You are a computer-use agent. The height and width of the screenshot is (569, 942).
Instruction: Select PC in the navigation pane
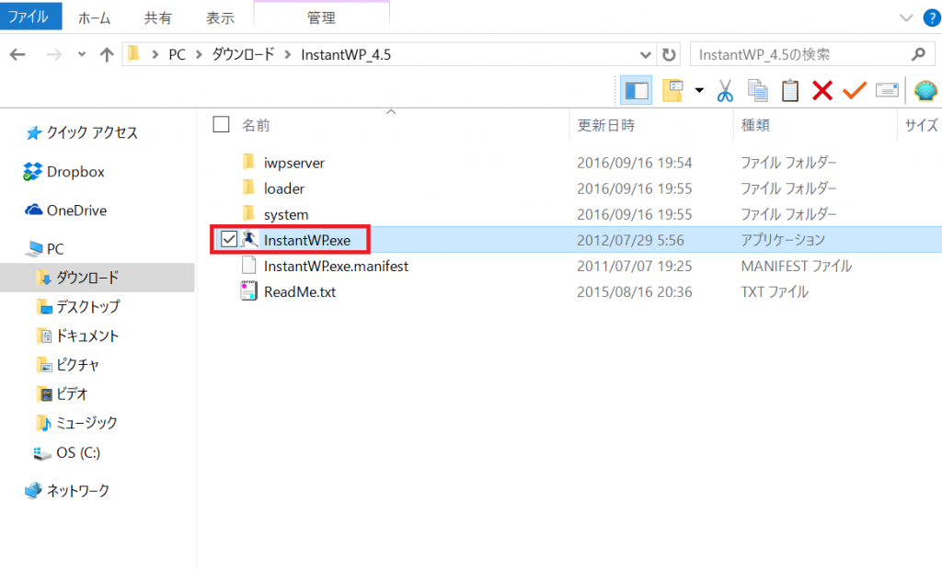(55, 248)
